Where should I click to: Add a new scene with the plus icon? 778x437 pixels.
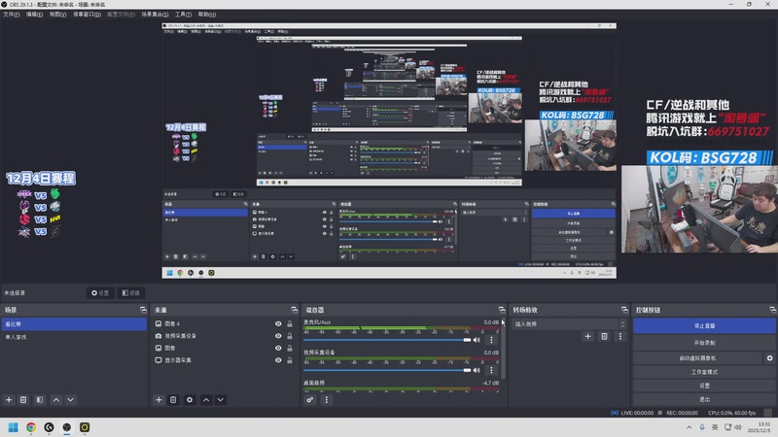(x=9, y=399)
